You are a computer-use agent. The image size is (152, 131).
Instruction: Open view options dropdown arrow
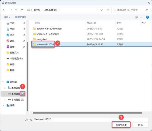click(140, 17)
